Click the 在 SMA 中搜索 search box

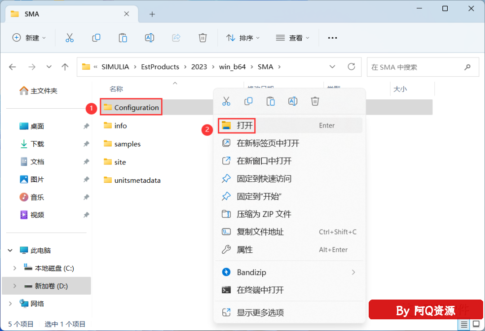[415, 67]
